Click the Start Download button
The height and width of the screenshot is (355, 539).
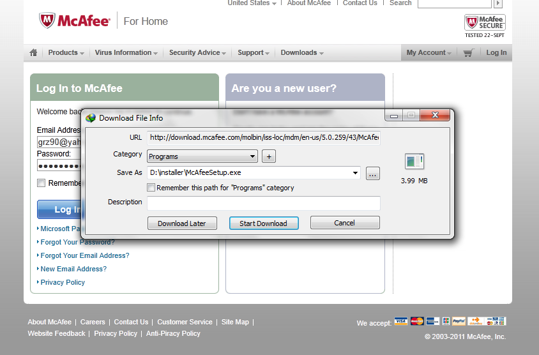[264, 223]
